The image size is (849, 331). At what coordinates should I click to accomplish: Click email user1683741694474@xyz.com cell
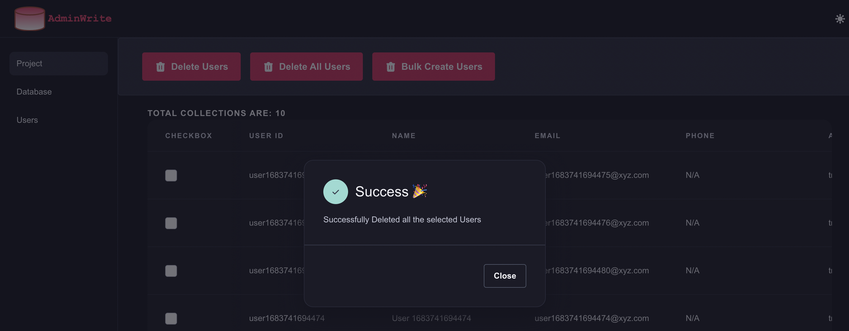point(591,318)
